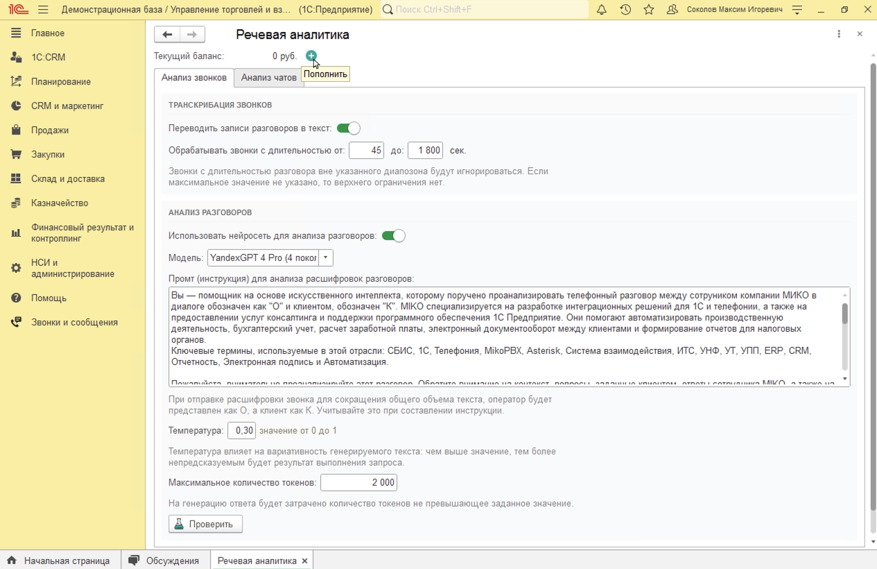The image size is (877, 569).
Task: Open the notifications bell icon
Action: 601,10
